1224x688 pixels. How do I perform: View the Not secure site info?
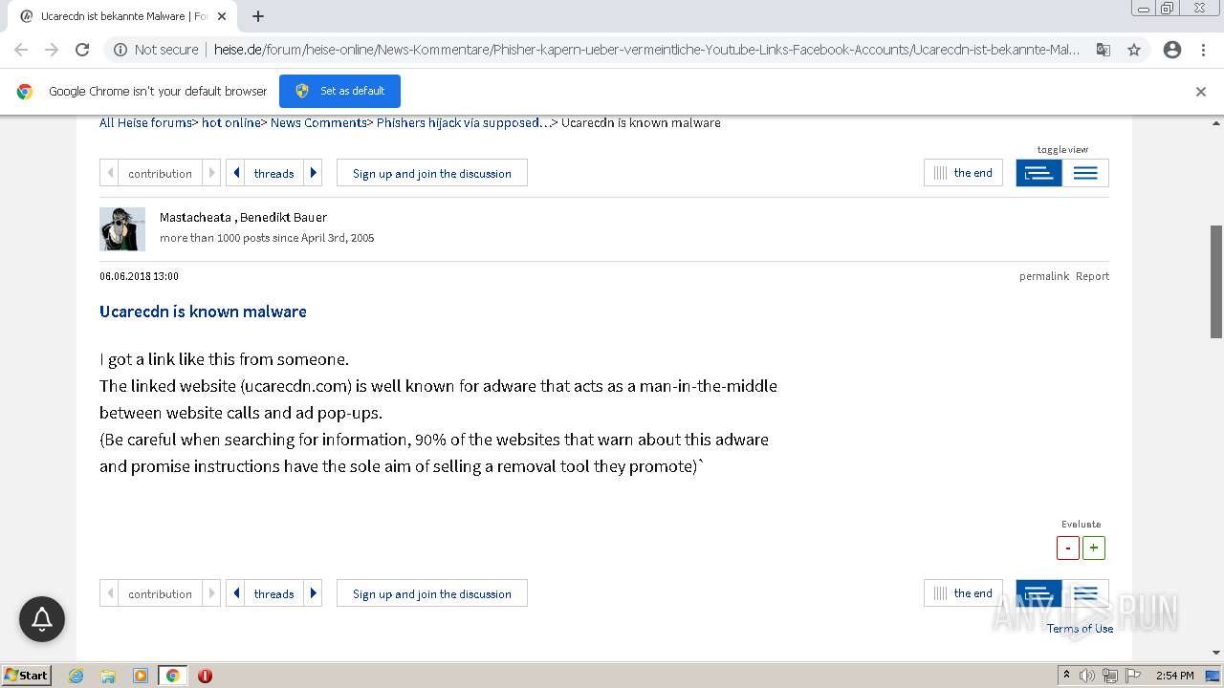pos(156,50)
